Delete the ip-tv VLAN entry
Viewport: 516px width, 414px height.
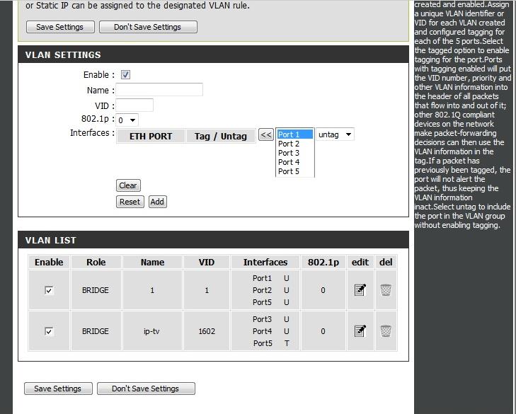pyautogui.click(x=385, y=331)
